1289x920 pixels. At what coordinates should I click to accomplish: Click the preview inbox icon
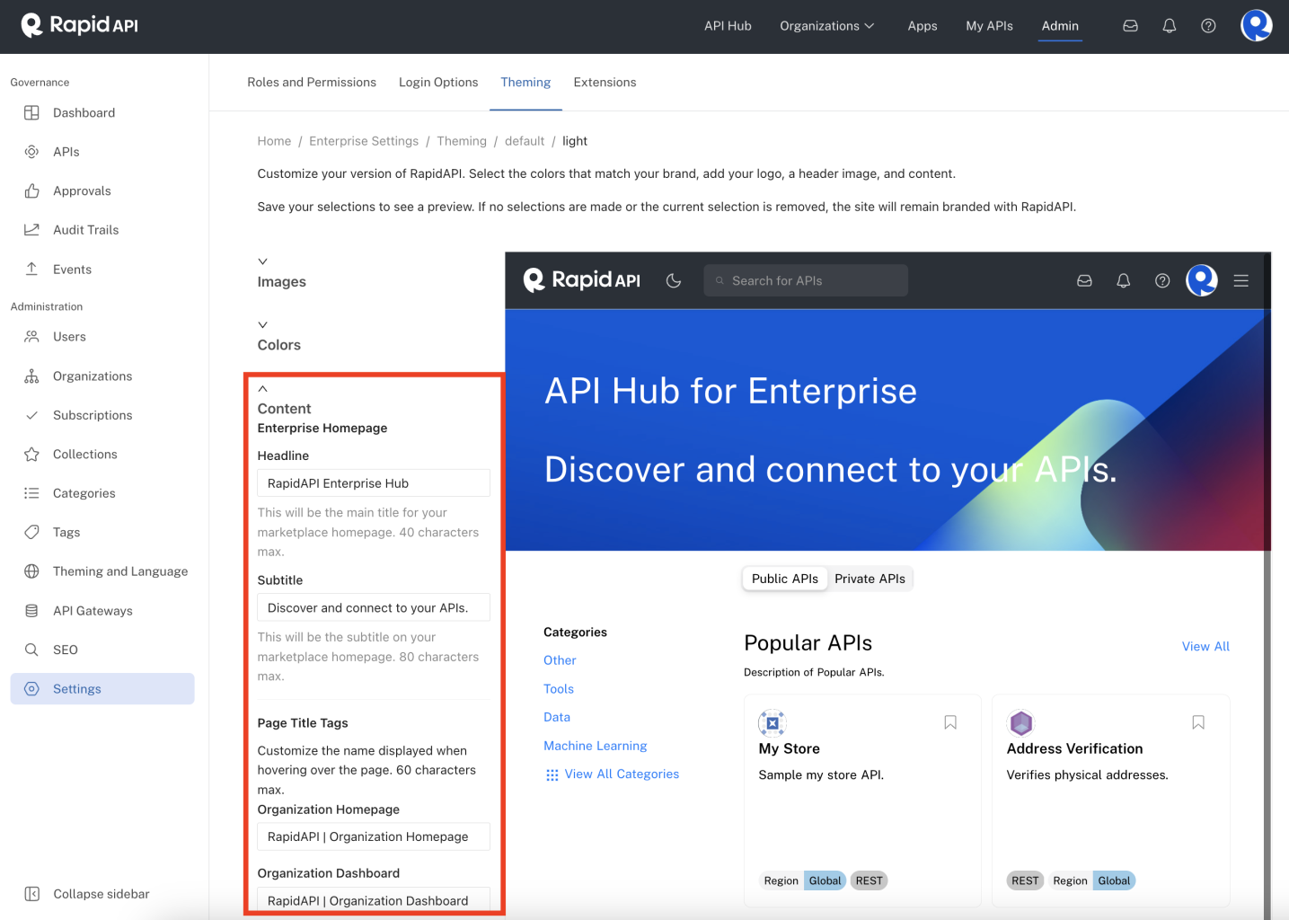coord(1084,281)
